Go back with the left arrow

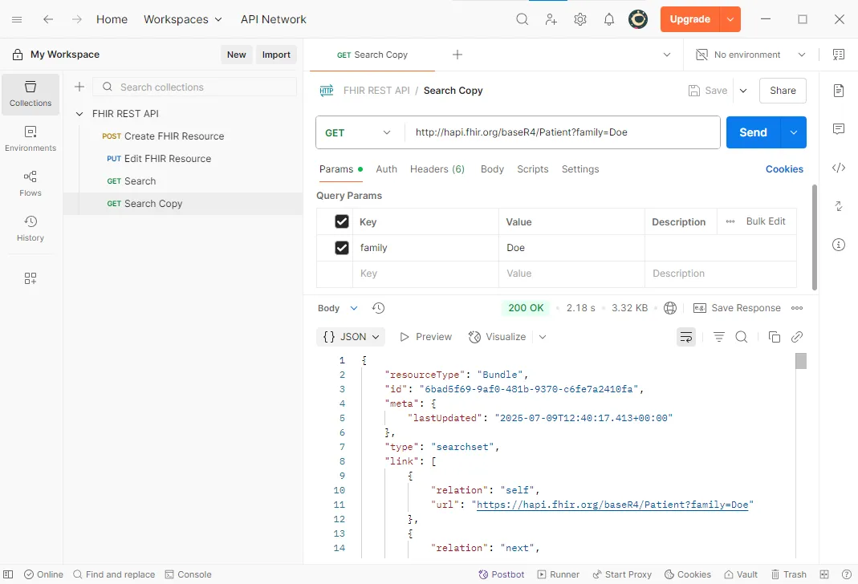48,19
